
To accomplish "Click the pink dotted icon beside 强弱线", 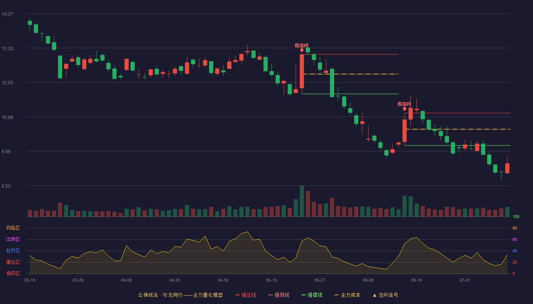I will pyautogui.click(x=270, y=295).
